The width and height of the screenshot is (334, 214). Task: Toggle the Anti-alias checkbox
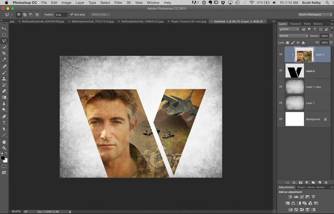[72, 15]
